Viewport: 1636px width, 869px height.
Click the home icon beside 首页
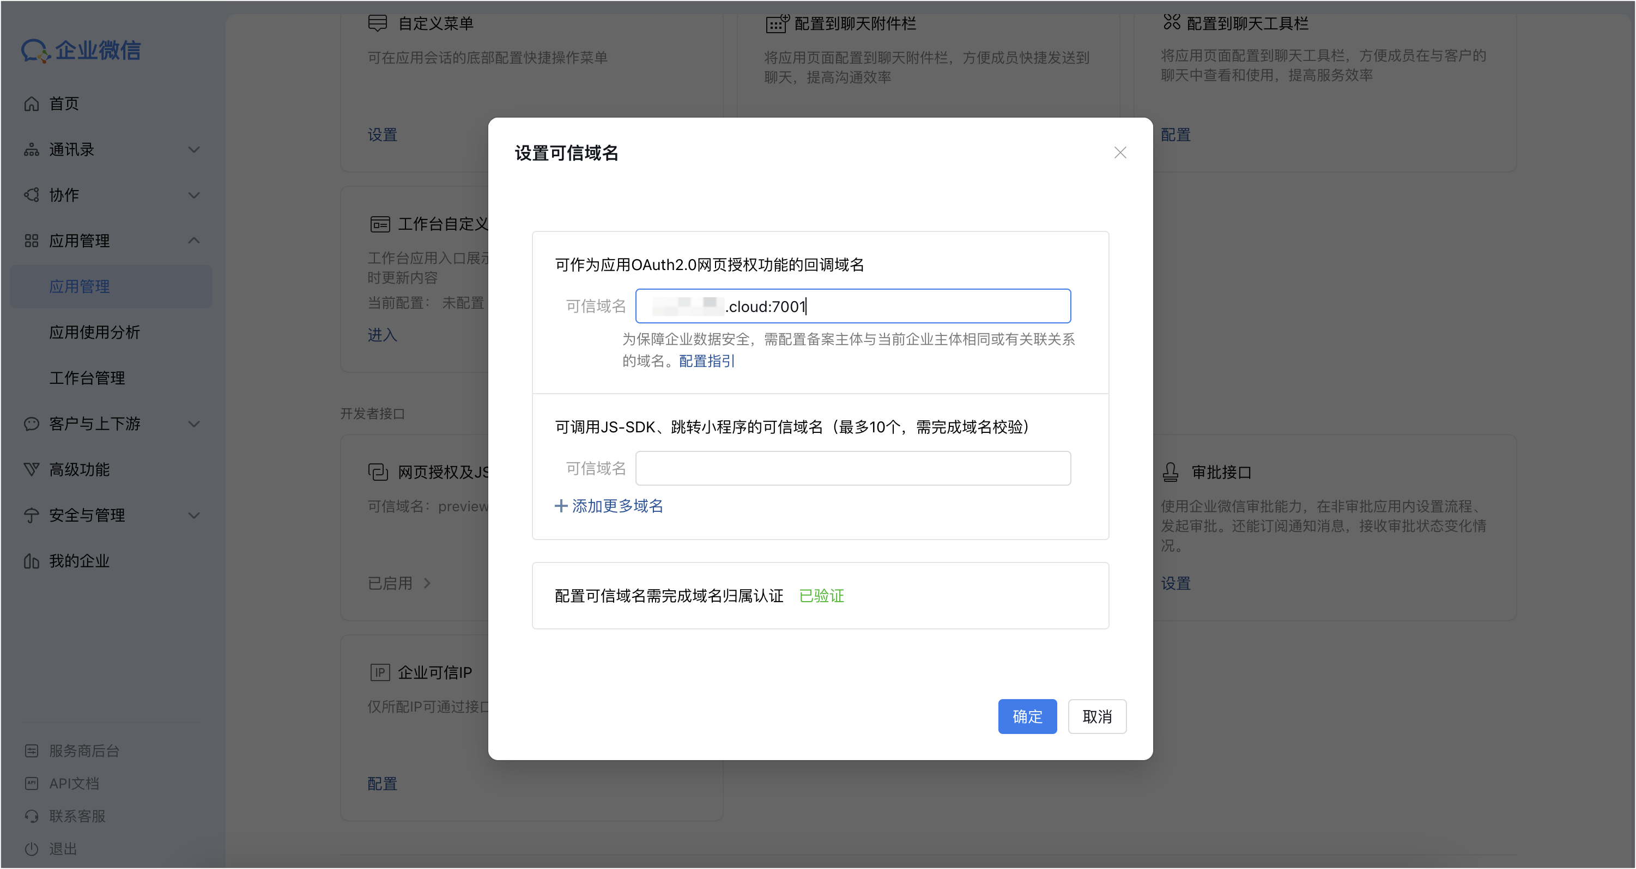31,103
